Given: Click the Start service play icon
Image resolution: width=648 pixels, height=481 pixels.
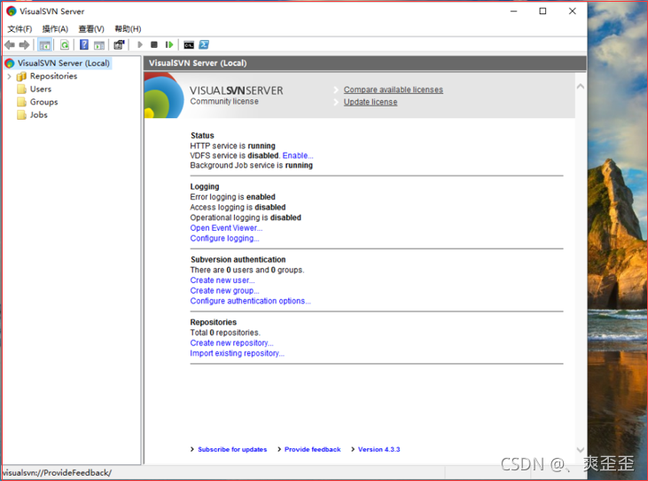Looking at the screenshot, I should (x=140, y=44).
